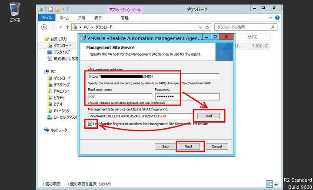Select the PC node in navigation pane

click(53, 71)
